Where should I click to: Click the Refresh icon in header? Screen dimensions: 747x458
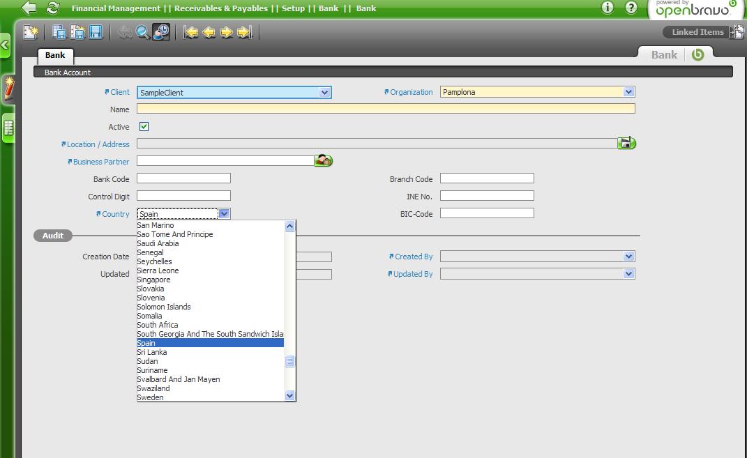[x=52, y=8]
